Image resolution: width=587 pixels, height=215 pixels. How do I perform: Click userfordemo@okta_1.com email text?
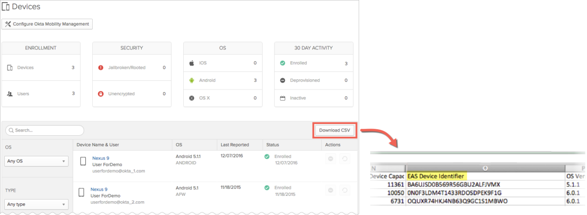119,171
